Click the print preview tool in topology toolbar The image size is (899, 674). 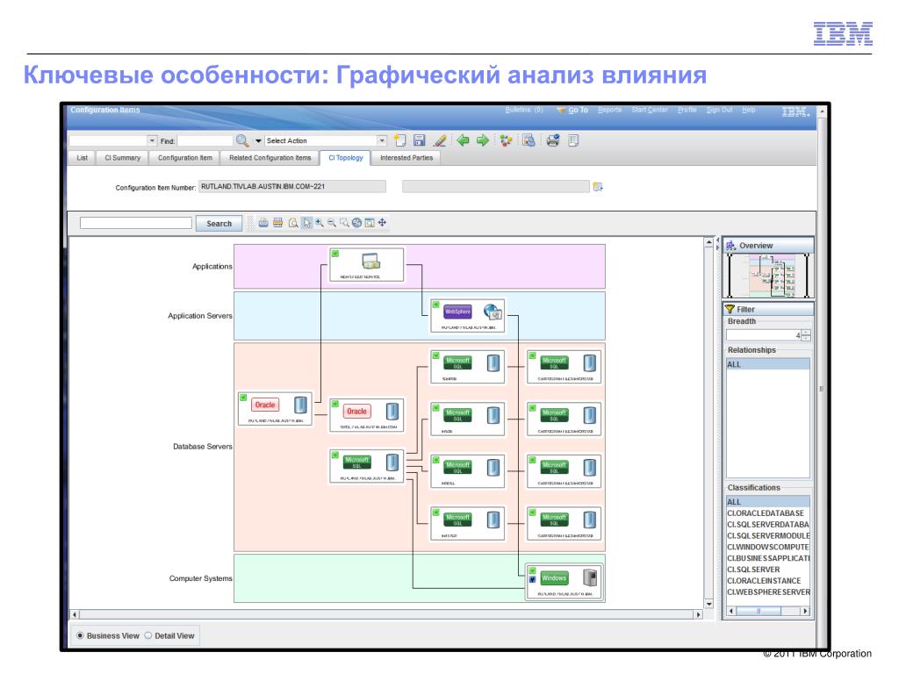pyautogui.click(x=293, y=223)
